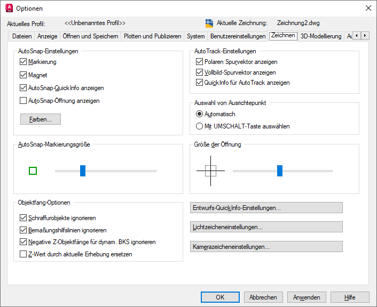Open Lichtzeicheneinstellungen settings
The width and height of the screenshot is (377, 307).
(266, 227)
